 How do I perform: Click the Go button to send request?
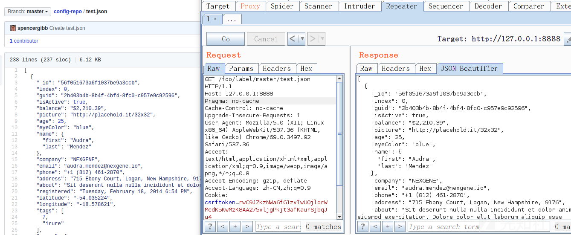point(226,39)
